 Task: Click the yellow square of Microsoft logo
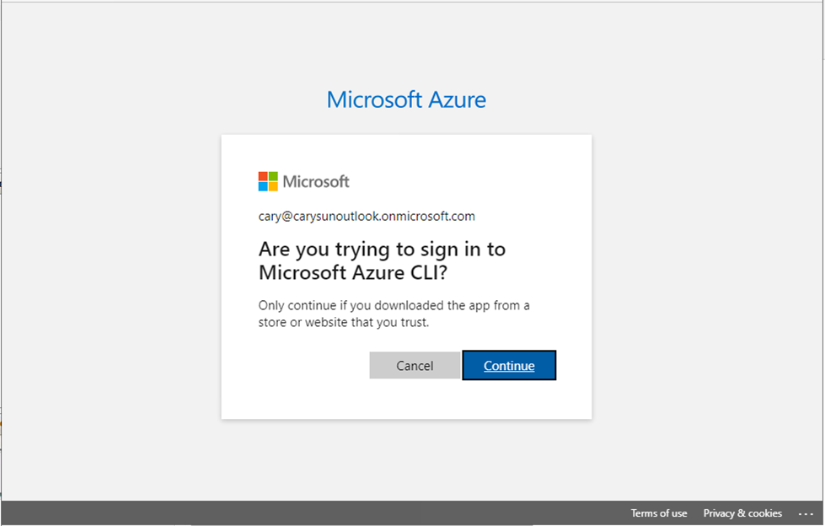(273, 186)
